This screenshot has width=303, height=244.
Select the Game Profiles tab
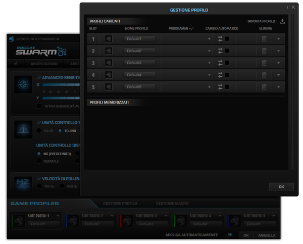[x=34, y=204]
